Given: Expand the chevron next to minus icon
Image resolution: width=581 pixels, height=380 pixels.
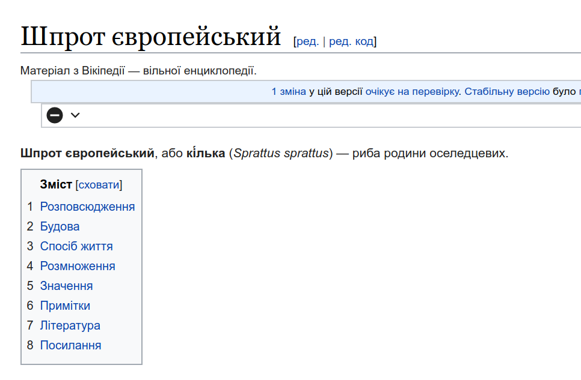Looking at the screenshot, I should 75,115.
